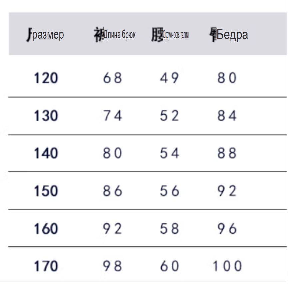Click pant length value 68
This screenshot has height=284, width=288.
113,78
